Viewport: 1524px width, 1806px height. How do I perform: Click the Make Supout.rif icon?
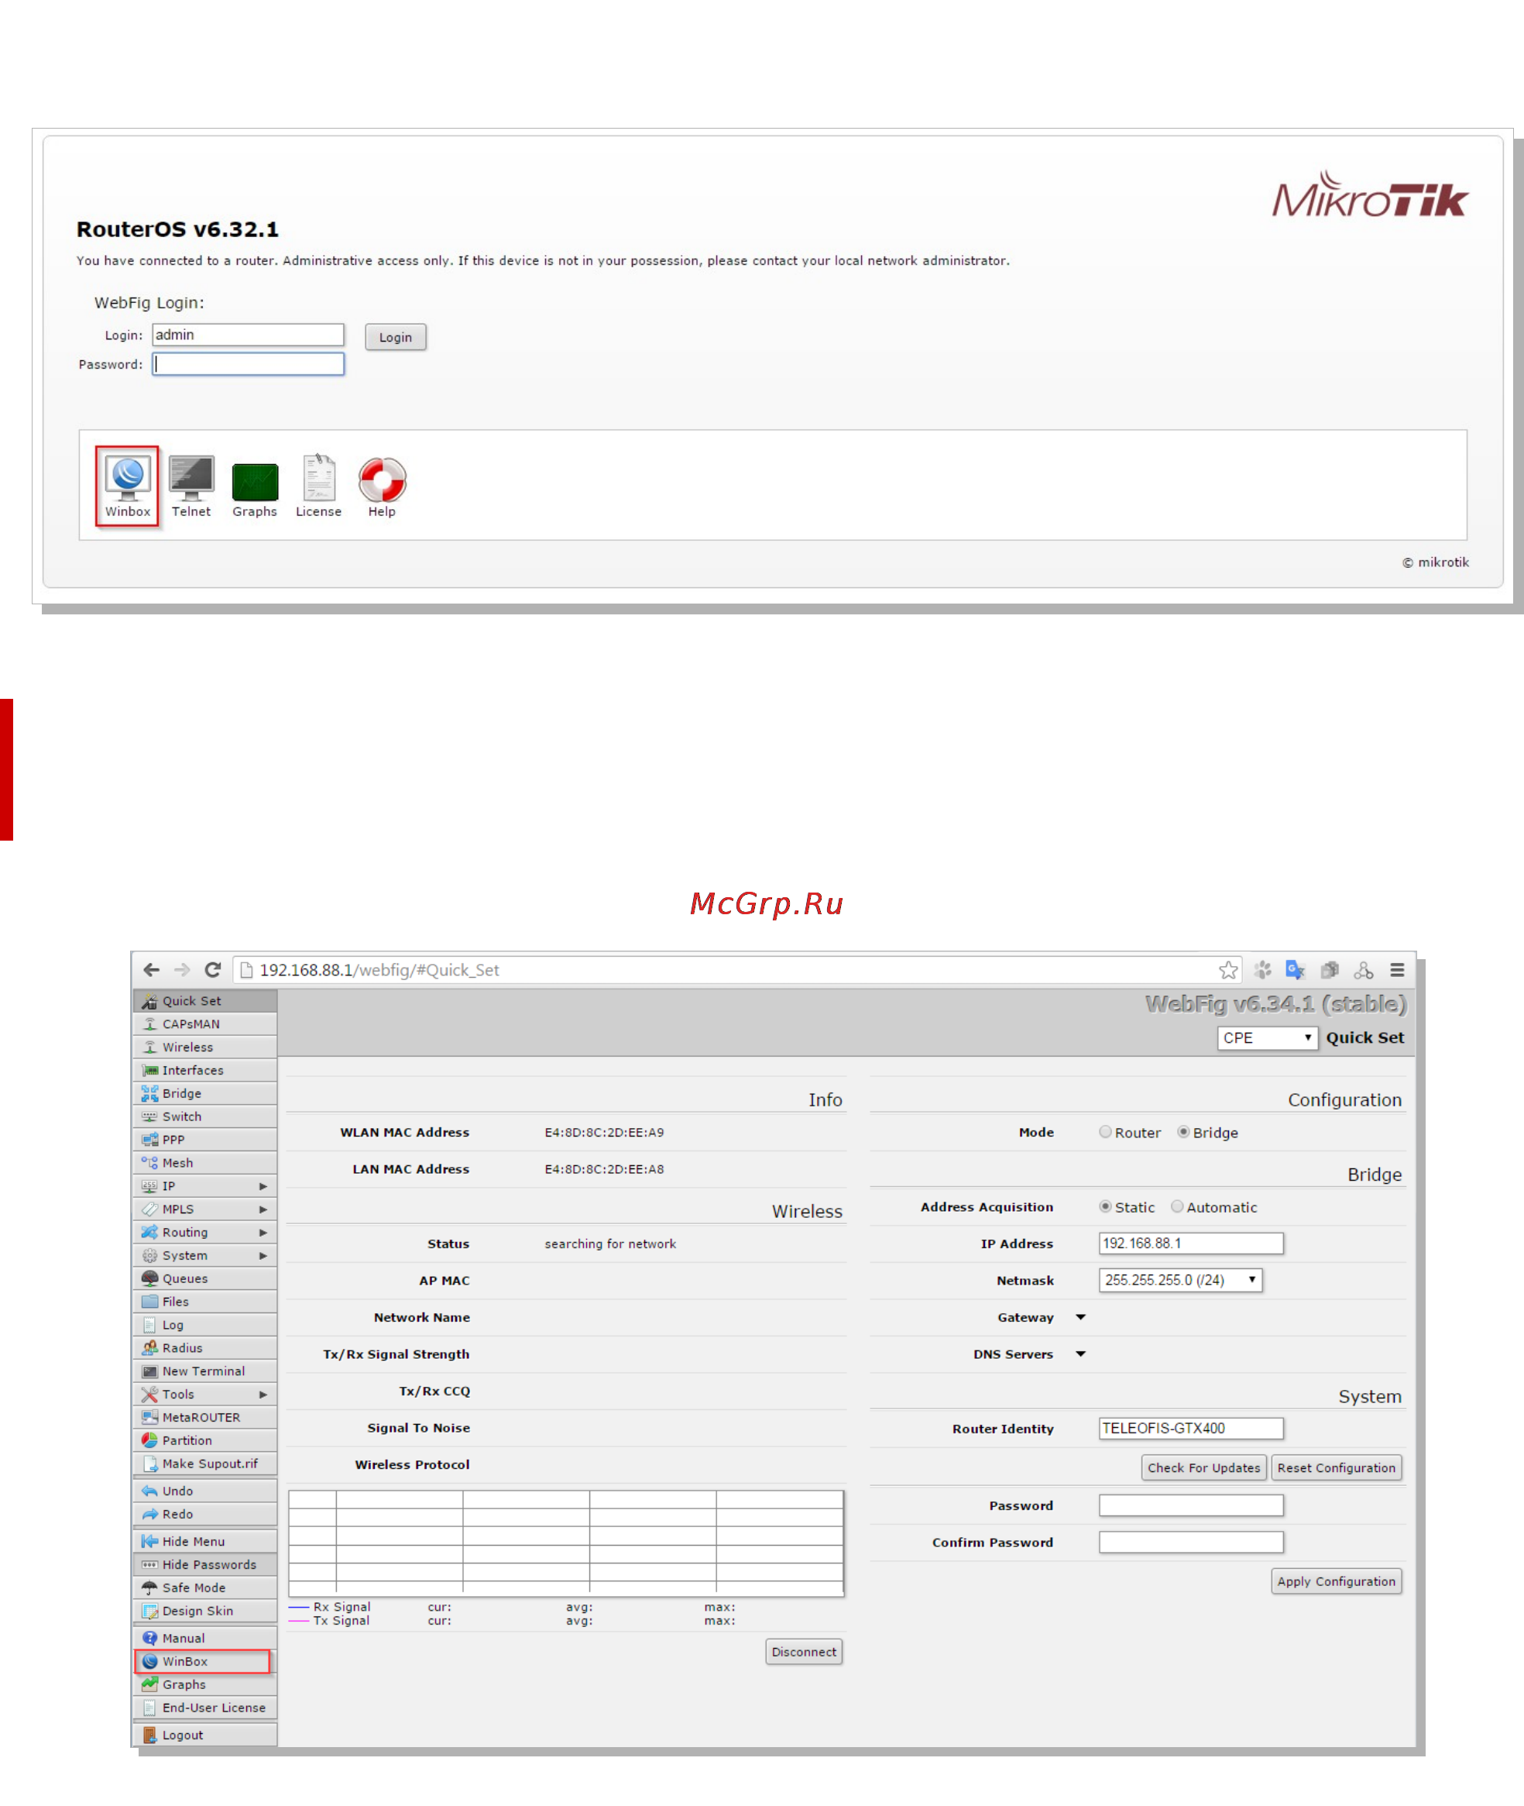pos(149,1464)
